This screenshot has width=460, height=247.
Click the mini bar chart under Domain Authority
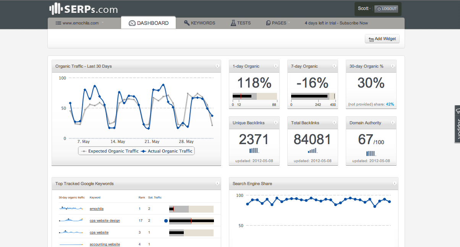pos(371,153)
